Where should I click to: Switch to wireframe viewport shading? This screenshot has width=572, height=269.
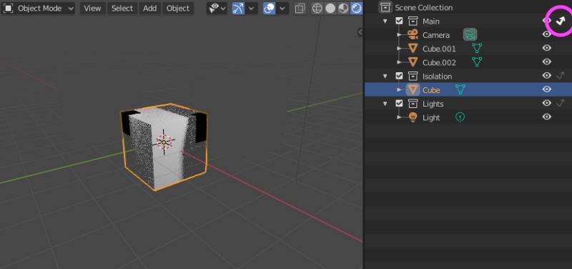(x=317, y=8)
